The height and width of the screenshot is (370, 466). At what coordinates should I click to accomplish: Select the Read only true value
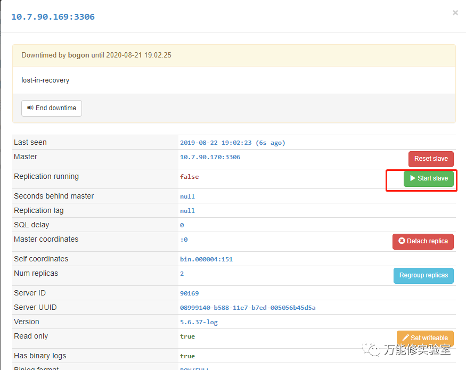point(187,336)
